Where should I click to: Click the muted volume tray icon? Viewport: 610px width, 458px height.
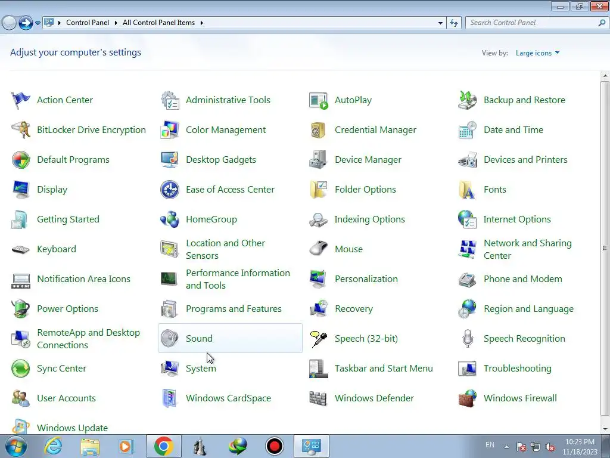point(550,447)
